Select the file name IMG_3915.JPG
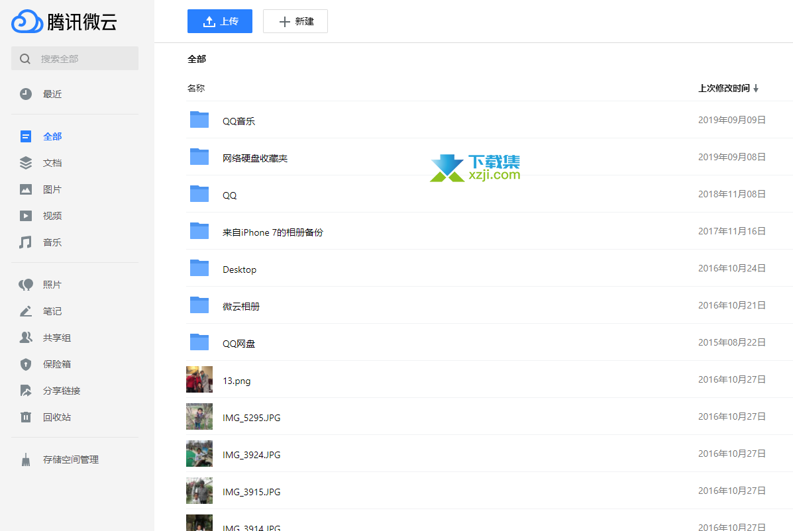 pos(251,492)
